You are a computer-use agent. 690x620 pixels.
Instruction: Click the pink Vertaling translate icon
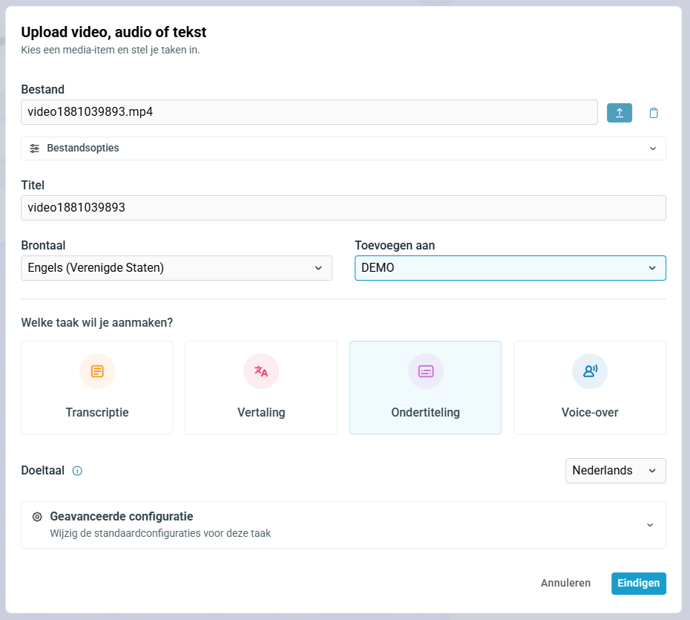(261, 371)
